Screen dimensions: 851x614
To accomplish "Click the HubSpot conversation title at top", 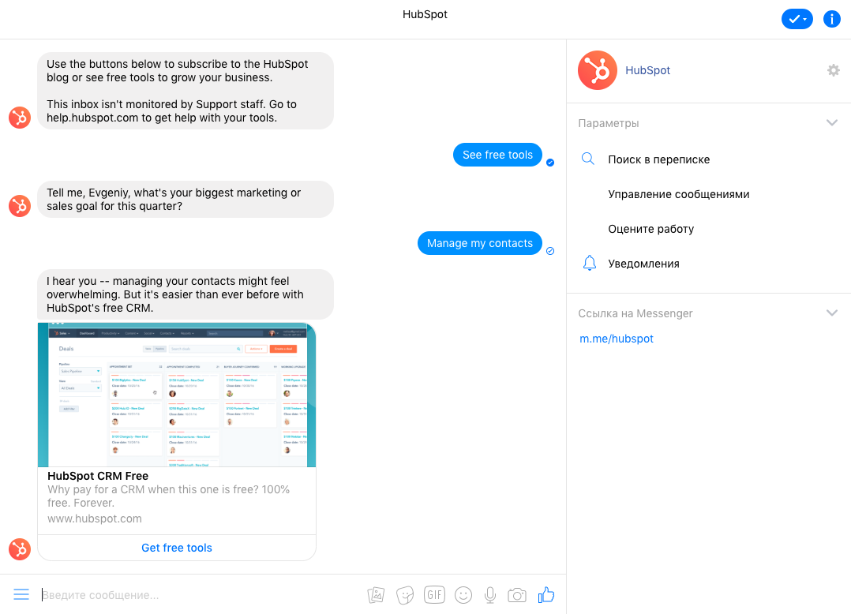I will pyautogui.click(x=425, y=15).
